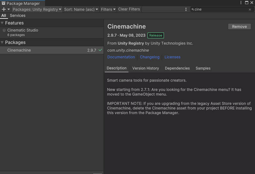Click the Cinematic Studio layers icon
This screenshot has width=255, height=174.
tap(4, 30)
